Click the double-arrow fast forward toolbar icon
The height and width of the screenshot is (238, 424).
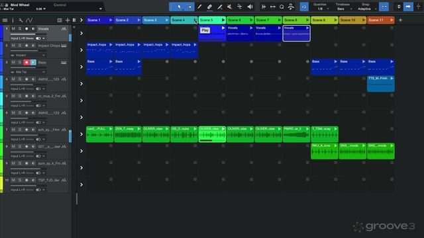[x=264, y=7]
